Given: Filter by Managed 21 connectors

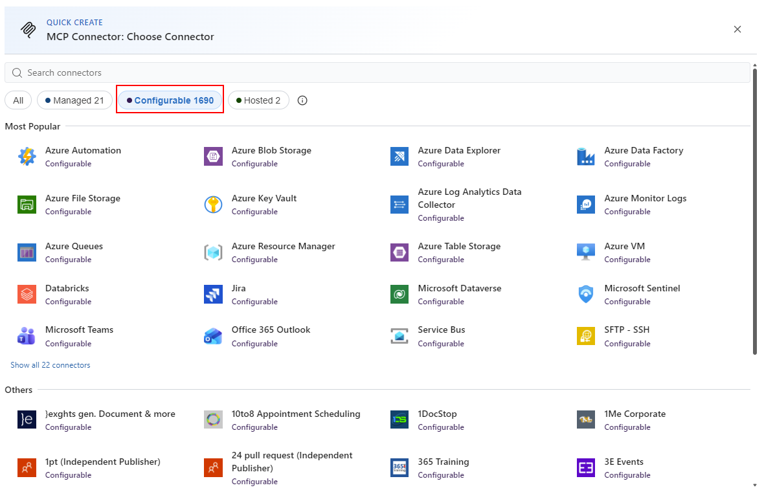Looking at the screenshot, I should pos(74,100).
